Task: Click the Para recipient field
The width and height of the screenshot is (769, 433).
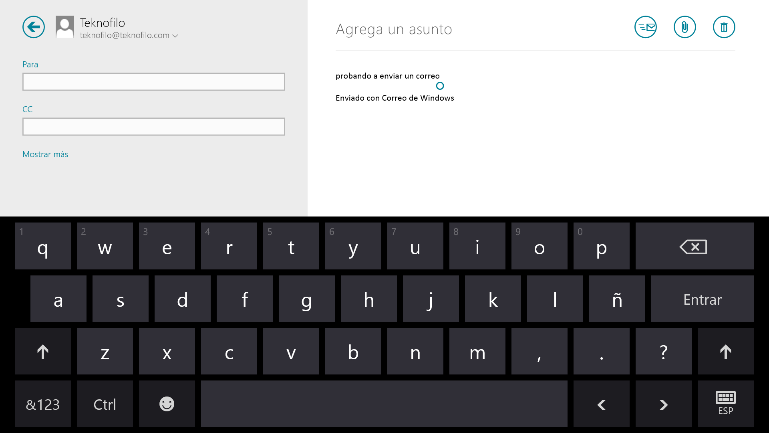Action: [153, 82]
